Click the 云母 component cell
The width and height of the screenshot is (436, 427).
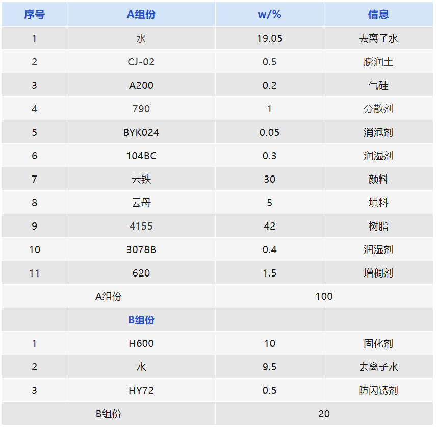tap(141, 203)
